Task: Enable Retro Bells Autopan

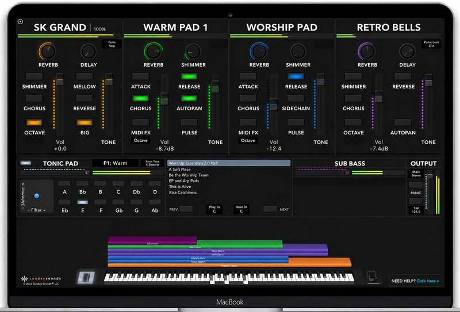Action: 403,122
